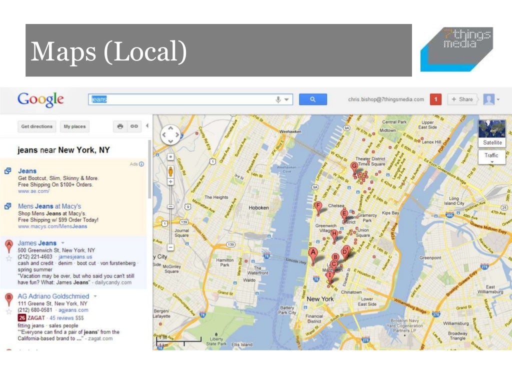Click the 'jeans near New York, NY' heading
The width and height of the screenshot is (512, 384).
63,150
